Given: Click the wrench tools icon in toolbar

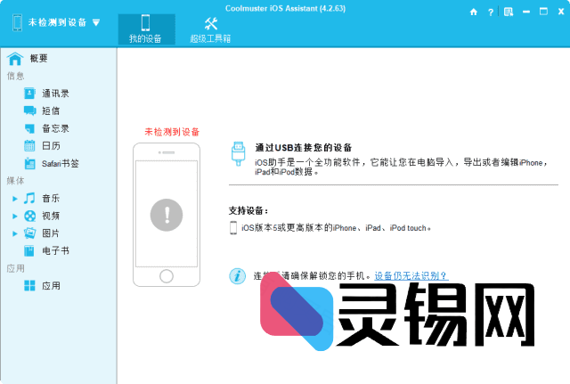Looking at the screenshot, I should coord(211,24).
